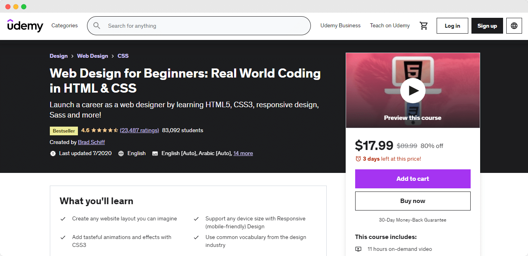
Task: Click the Log in button
Action: point(452,26)
